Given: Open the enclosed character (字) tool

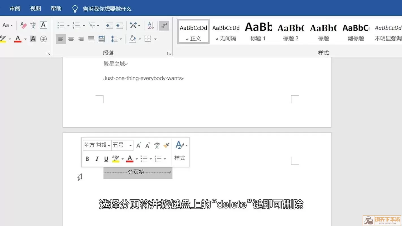Looking at the screenshot, I should [43, 39].
